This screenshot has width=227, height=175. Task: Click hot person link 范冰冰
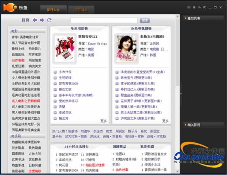(95, 137)
